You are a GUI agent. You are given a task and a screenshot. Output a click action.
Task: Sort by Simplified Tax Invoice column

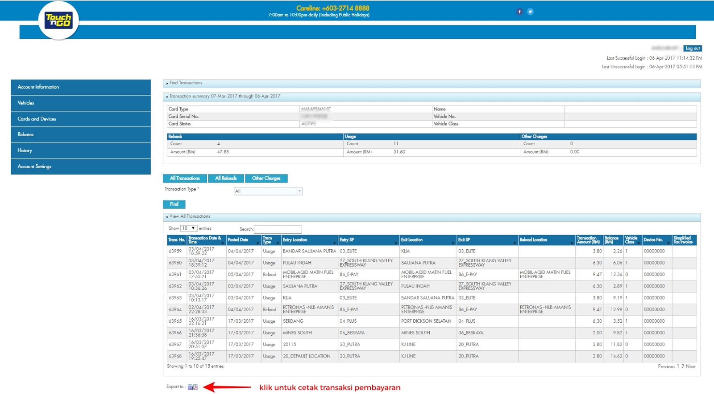click(x=684, y=240)
